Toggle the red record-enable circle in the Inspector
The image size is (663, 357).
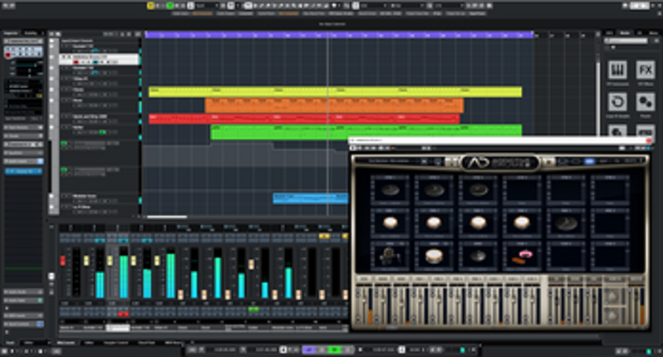[x=7, y=55]
